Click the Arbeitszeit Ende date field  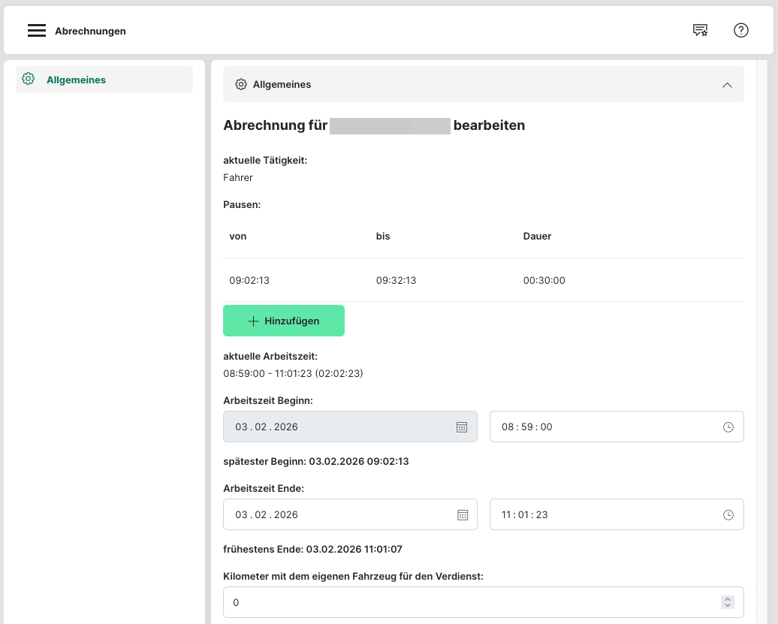point(338,515)
